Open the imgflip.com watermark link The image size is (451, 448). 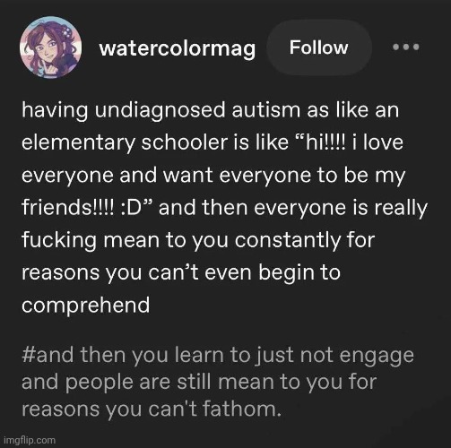pyautogui.click(x=30, y=440)
